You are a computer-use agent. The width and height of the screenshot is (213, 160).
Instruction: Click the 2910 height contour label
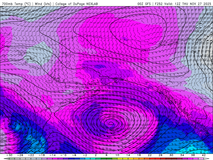coord(105,91)
